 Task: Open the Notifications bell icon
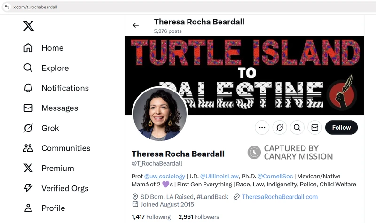[28, 88]
